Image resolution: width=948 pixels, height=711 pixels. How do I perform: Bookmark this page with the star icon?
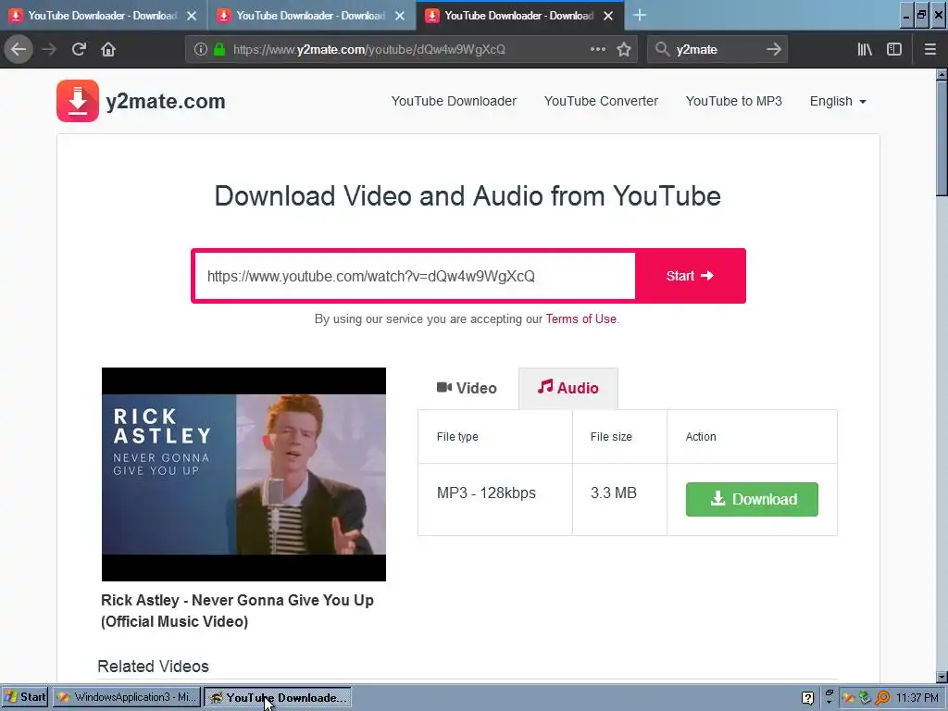coord(624,50)
